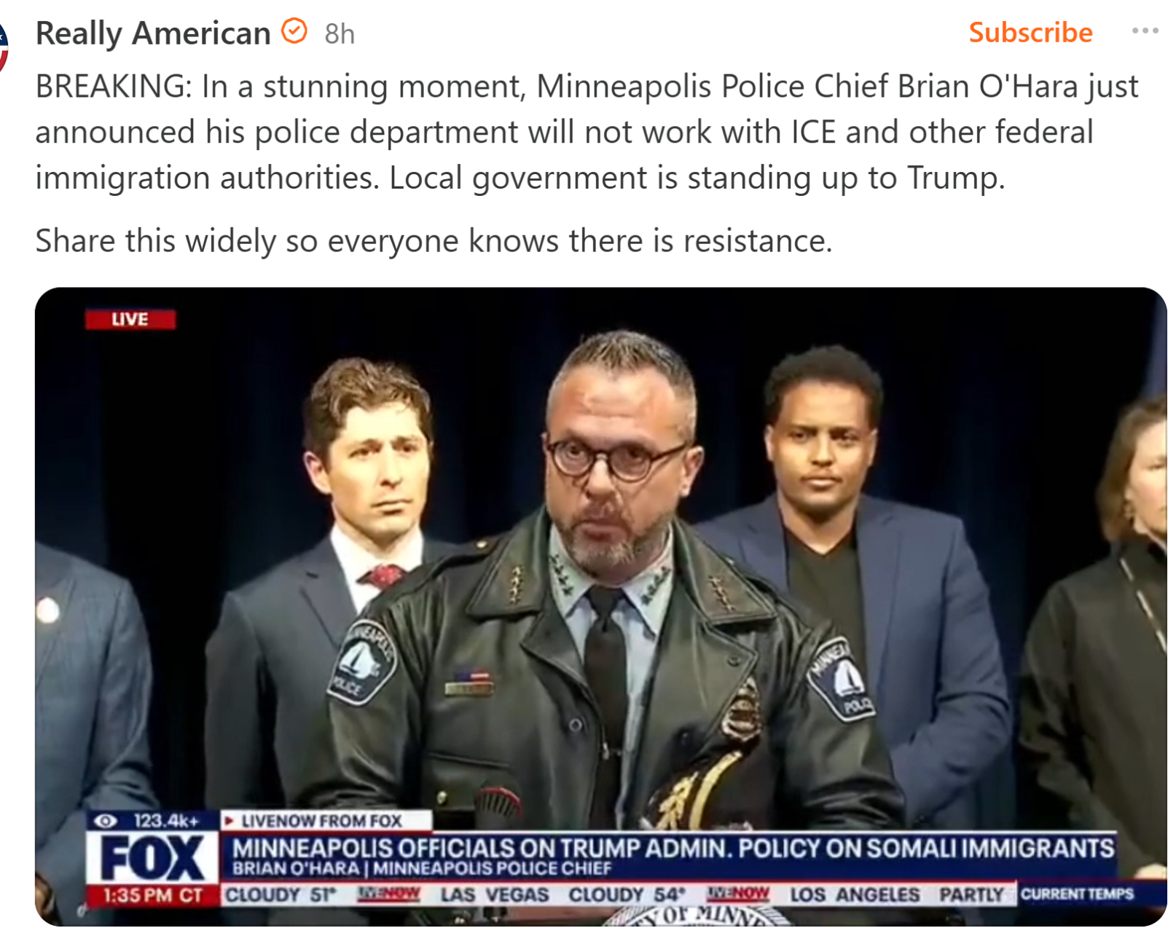Click the podium seal at video bottom
The width and height of the screenshot is (1176, 936).
click(x=695, y=916)
